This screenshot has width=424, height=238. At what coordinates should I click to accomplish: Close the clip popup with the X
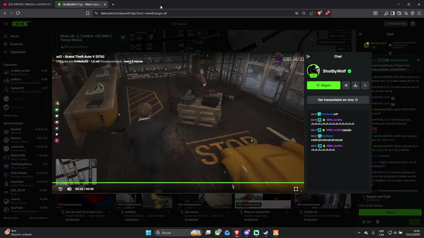click(368, 43)
